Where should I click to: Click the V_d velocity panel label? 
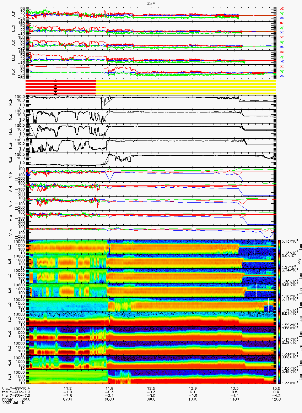11,189
